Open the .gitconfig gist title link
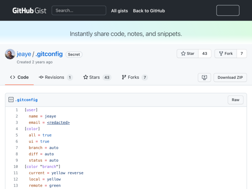The image size is (252, 189). [49, 54]
